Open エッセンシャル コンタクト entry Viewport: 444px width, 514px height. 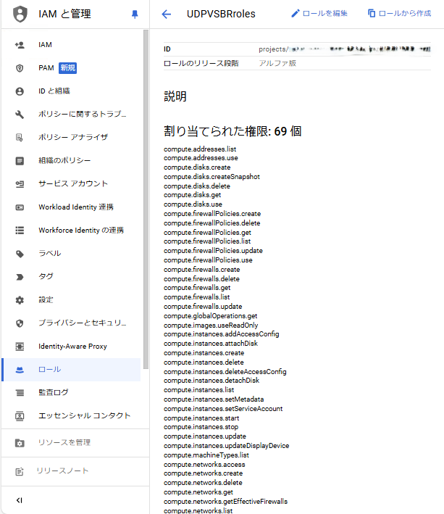85,415
